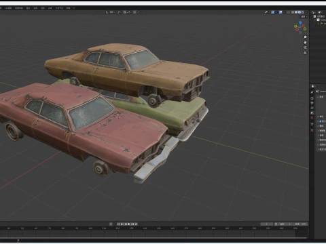Toggle viewport gizmos button
Screen dimensions: 326x244
point(273,12)
